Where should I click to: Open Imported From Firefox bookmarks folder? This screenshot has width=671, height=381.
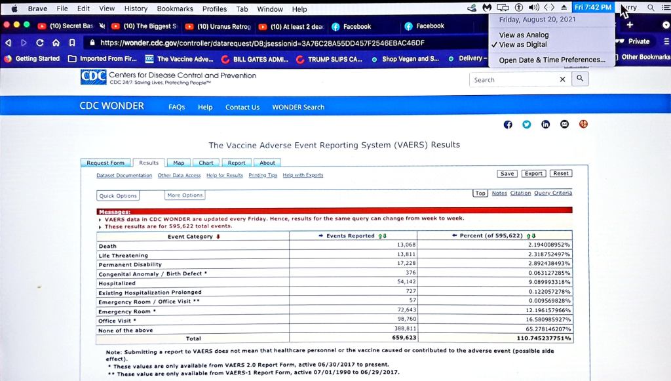[103, 58]
